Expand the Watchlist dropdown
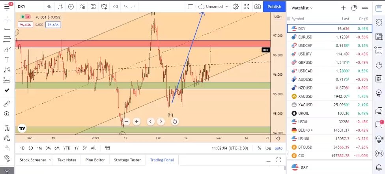Image resolution: width=385 pixels, height=174 pixels. [x=302, y=8]
